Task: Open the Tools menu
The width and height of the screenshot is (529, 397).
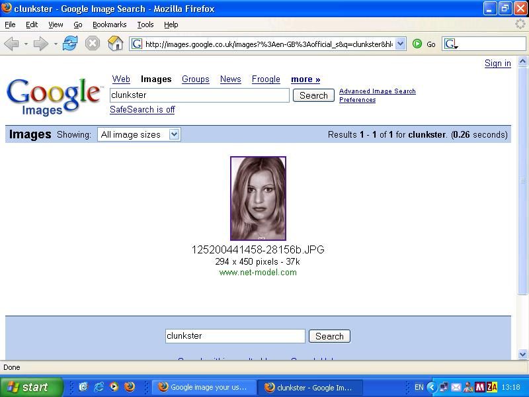Action: pyautogui.click(x=145, y=24)
